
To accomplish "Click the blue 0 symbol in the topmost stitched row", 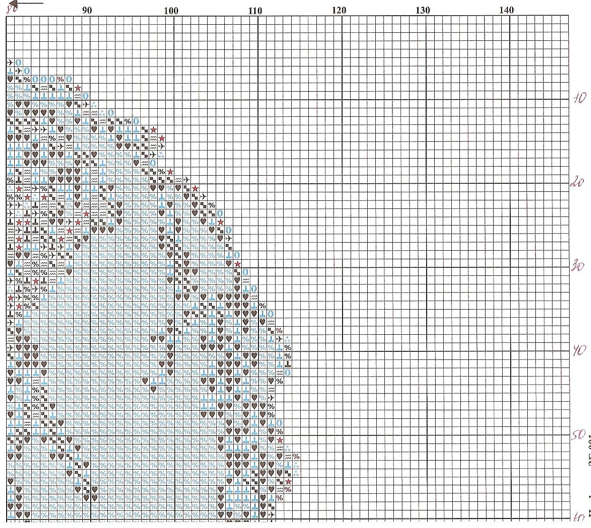I will coord(19,62).
